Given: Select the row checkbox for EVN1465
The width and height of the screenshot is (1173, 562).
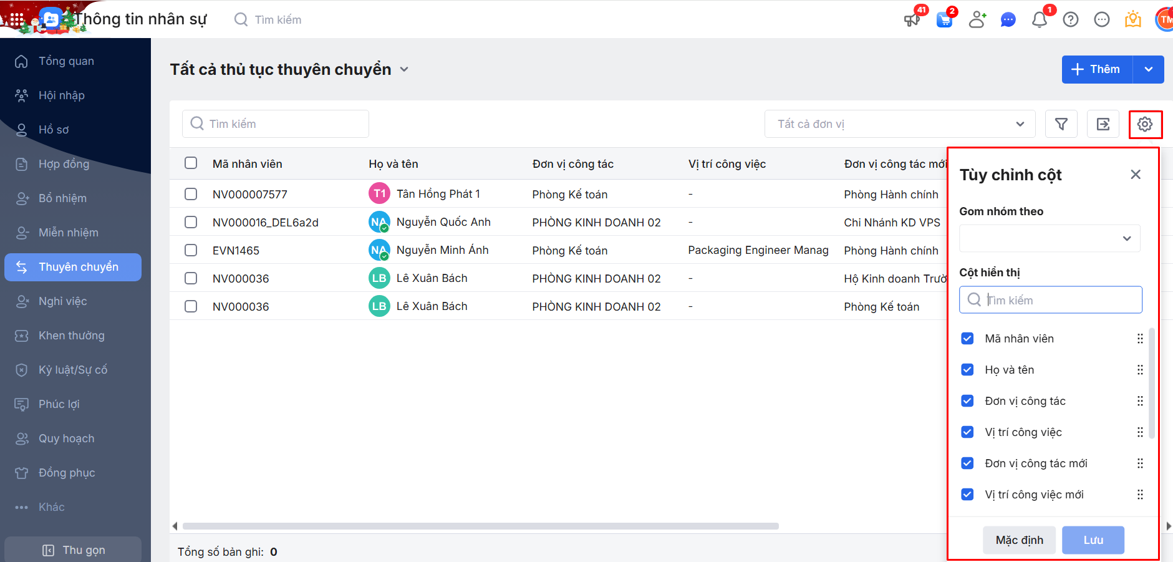Looking at the screenshot, I should pyautogui.click(x=191, y=250).
